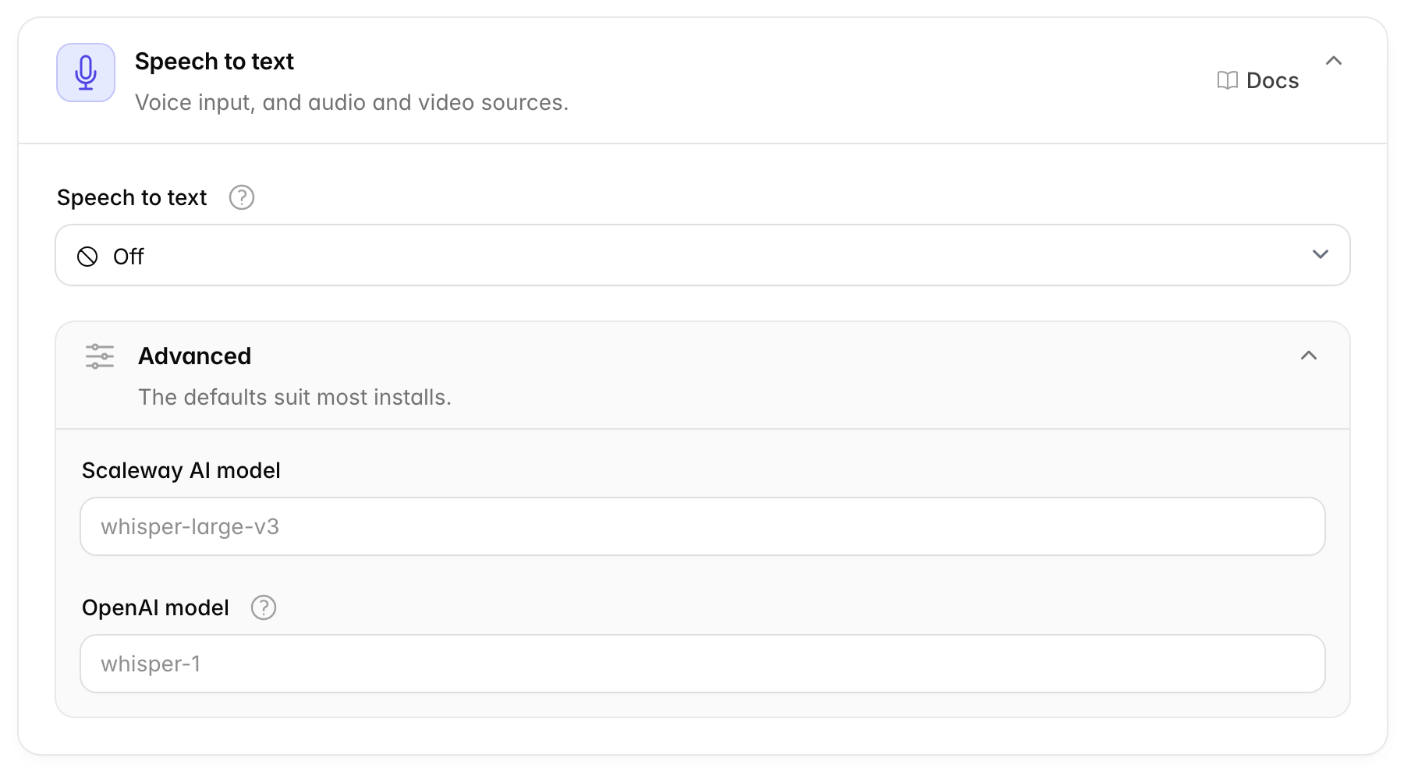
Task: Click the chevron of the Off dropdown
Action: point(1320,254)
